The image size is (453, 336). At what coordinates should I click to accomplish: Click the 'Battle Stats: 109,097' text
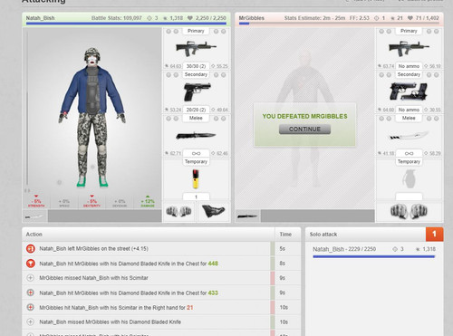point(117,18)
